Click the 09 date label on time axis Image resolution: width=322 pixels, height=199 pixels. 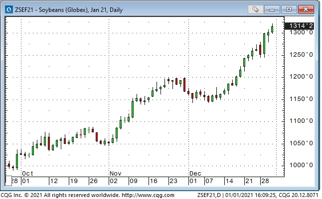134,181
